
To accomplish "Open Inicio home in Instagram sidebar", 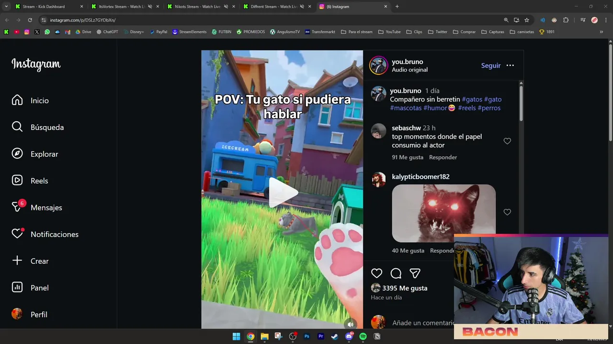I will (x=30, y=100).
